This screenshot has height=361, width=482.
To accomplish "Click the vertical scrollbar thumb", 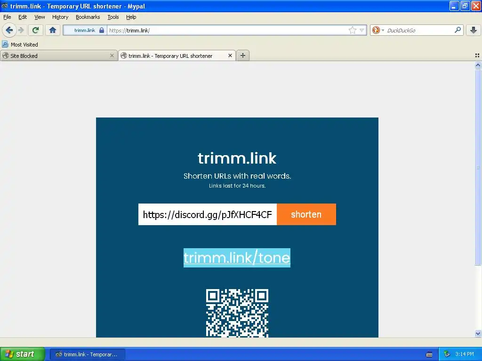I will point(478,167).
